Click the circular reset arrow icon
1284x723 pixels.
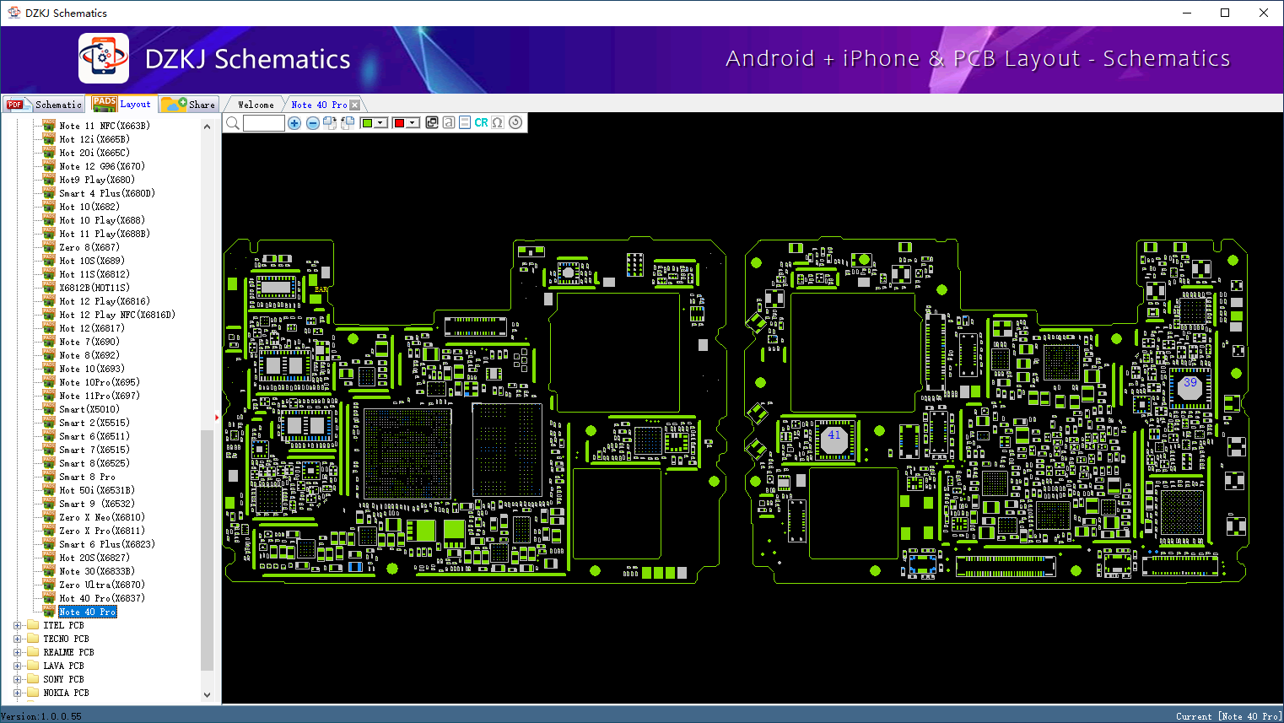(x=515, y=123)
